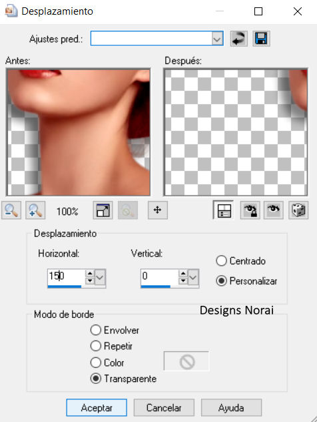The width and height of the screenshot is (317, 422).
Task: Click the save preset floppy disk icon
Action: [261, 39]
